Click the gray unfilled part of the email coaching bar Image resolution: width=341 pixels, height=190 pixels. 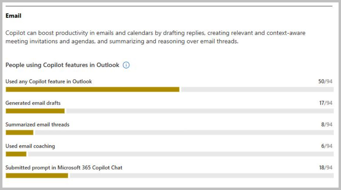[181, 154]
